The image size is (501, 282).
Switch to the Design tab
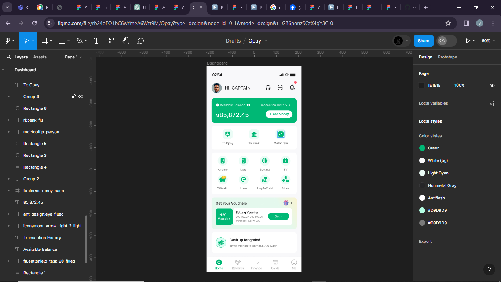click(x=425, y=57)
